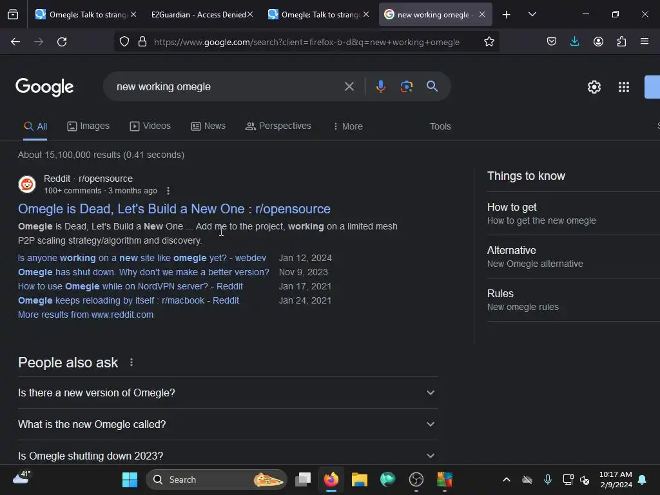Close the E2Guardian tab
Image resolution: width=660 pixels, height=495 pixels.
(x=250, y=14)
